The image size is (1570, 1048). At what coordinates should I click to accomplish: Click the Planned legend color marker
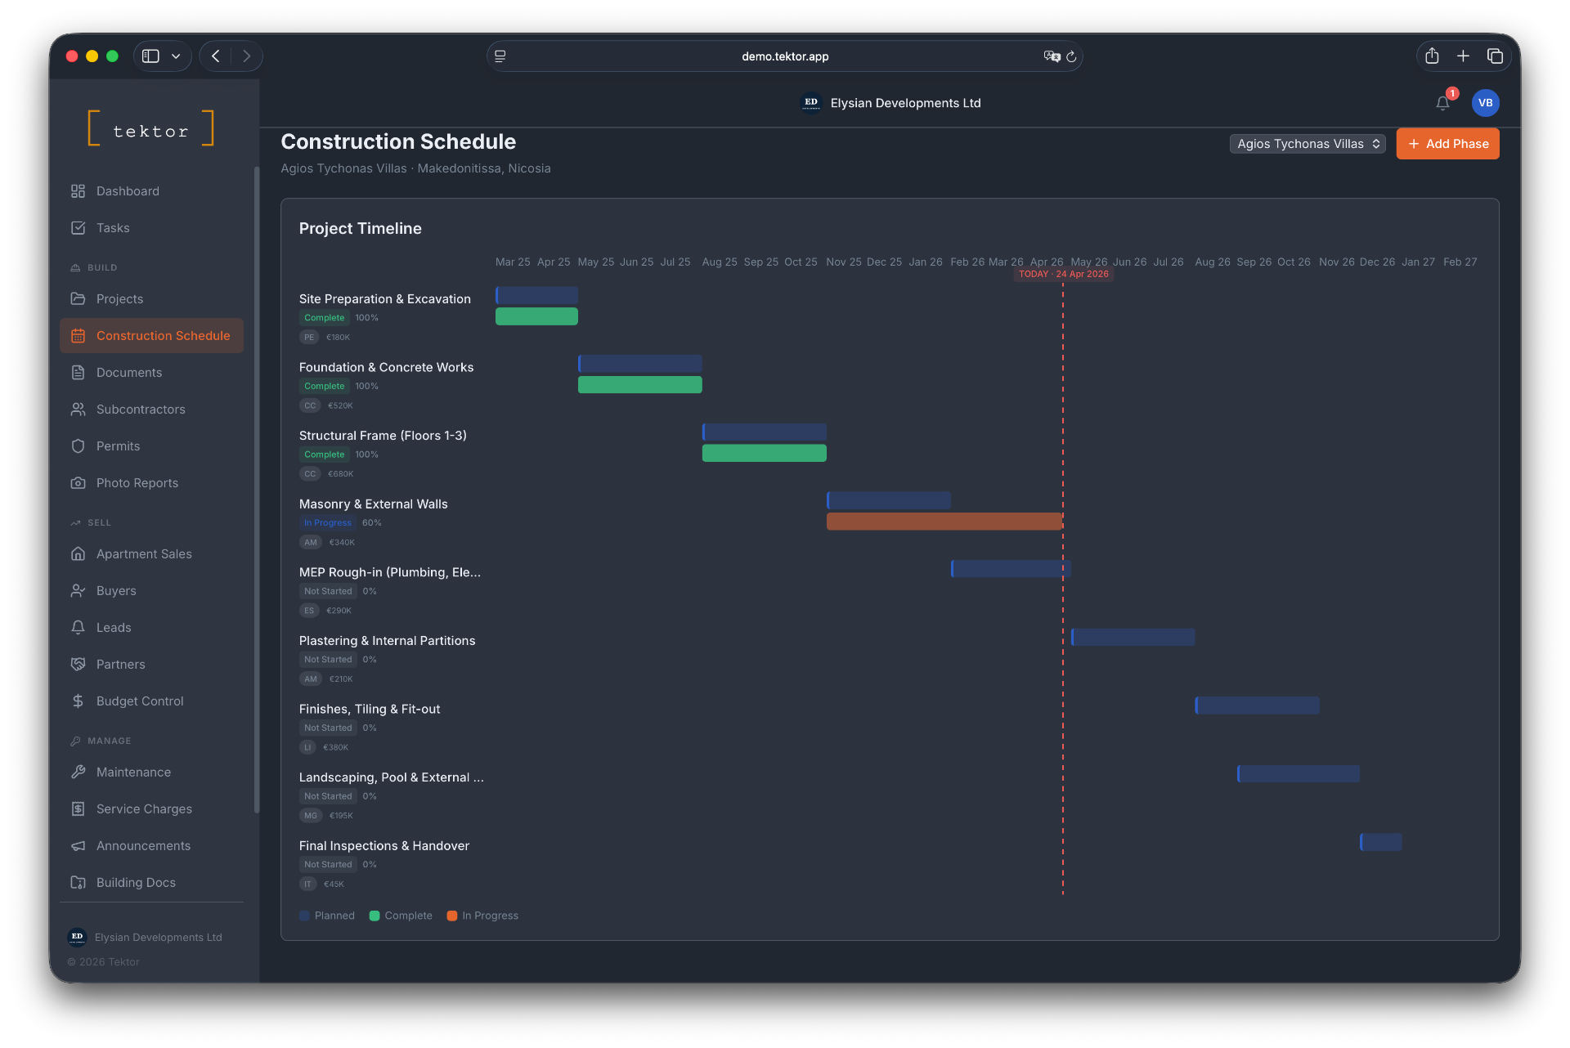[304, 916]
